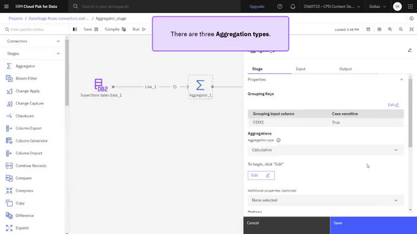
Task: Click the SuperStore Sales Data DB2 node
Action: coord(101,85)
